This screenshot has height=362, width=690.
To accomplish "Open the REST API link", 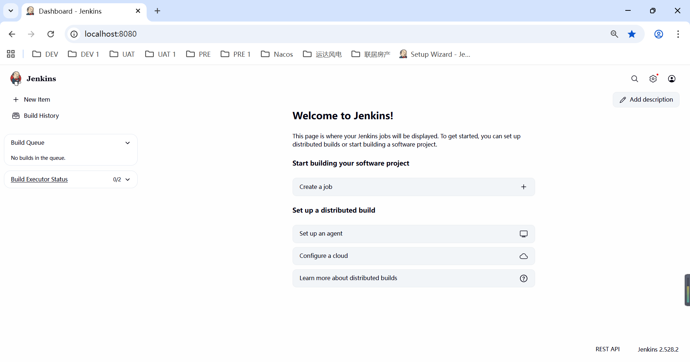I will pos(607,349).
